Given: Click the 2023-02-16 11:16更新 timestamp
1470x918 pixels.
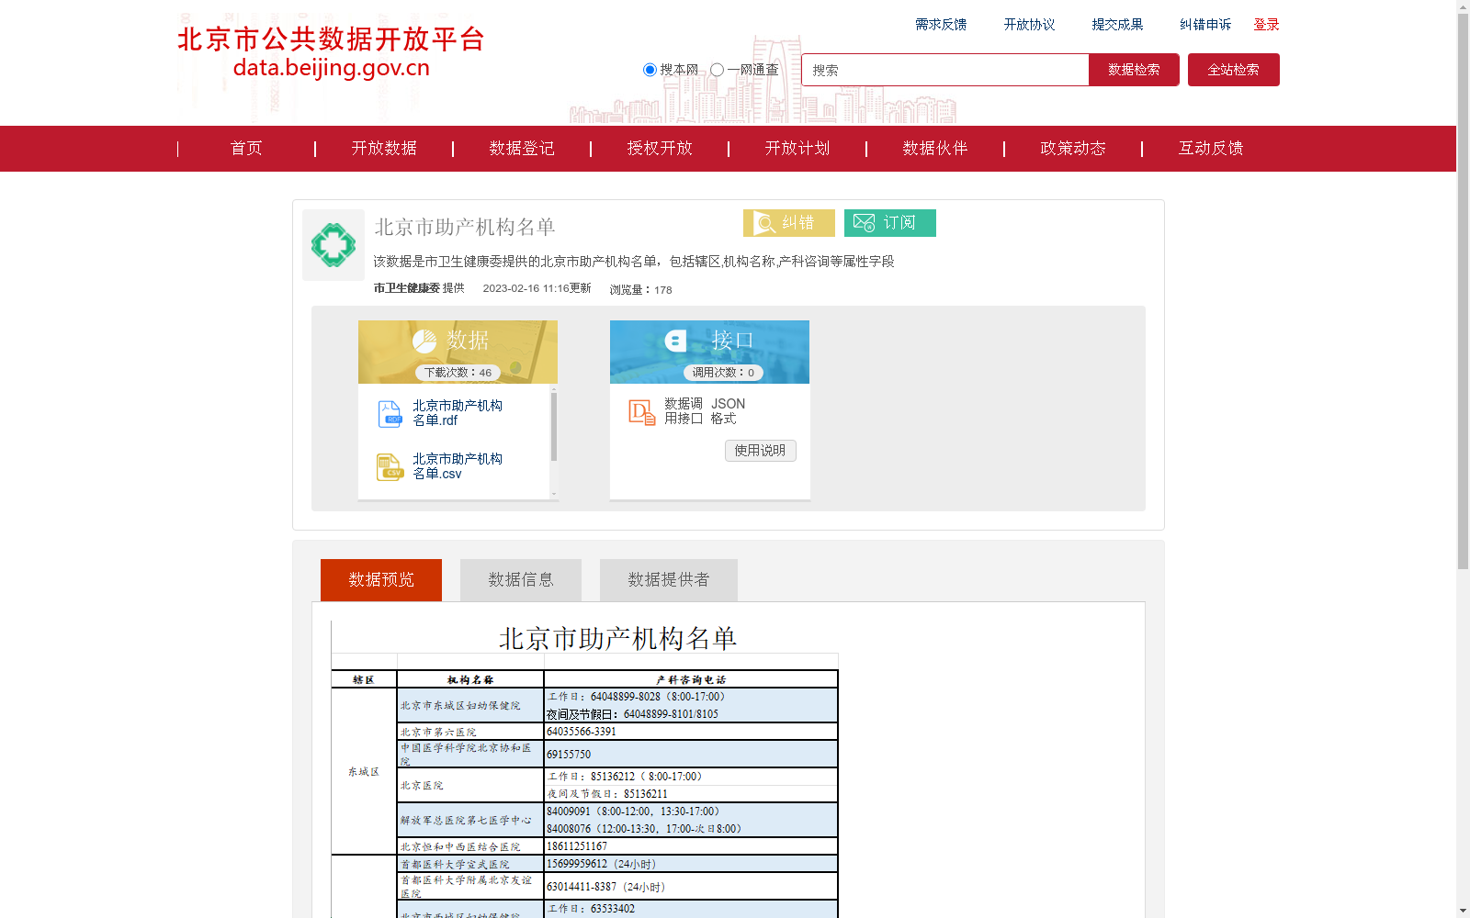Looking at the screenshot, I should point(537,288).
